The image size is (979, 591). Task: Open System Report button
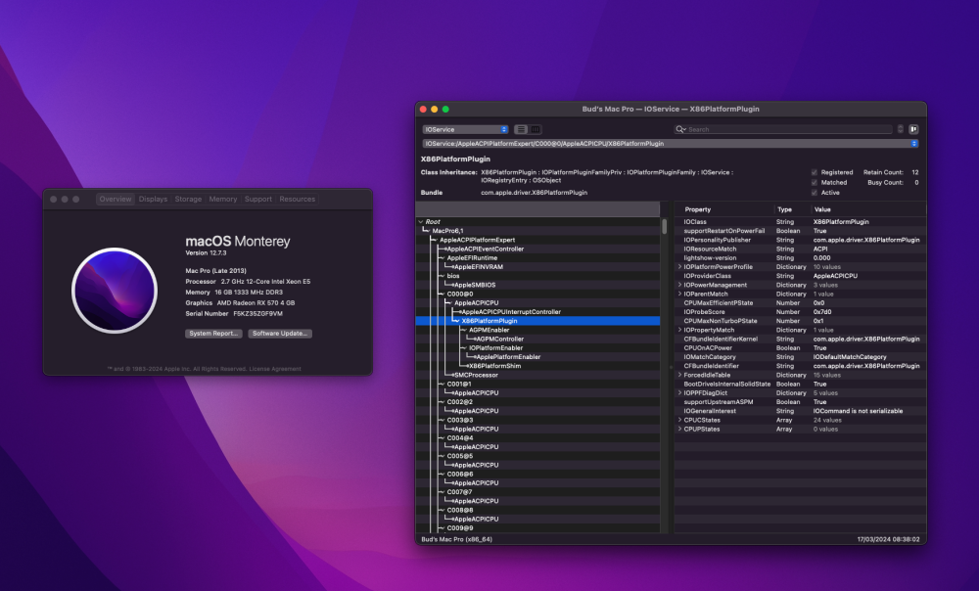[x=213, y=334]
